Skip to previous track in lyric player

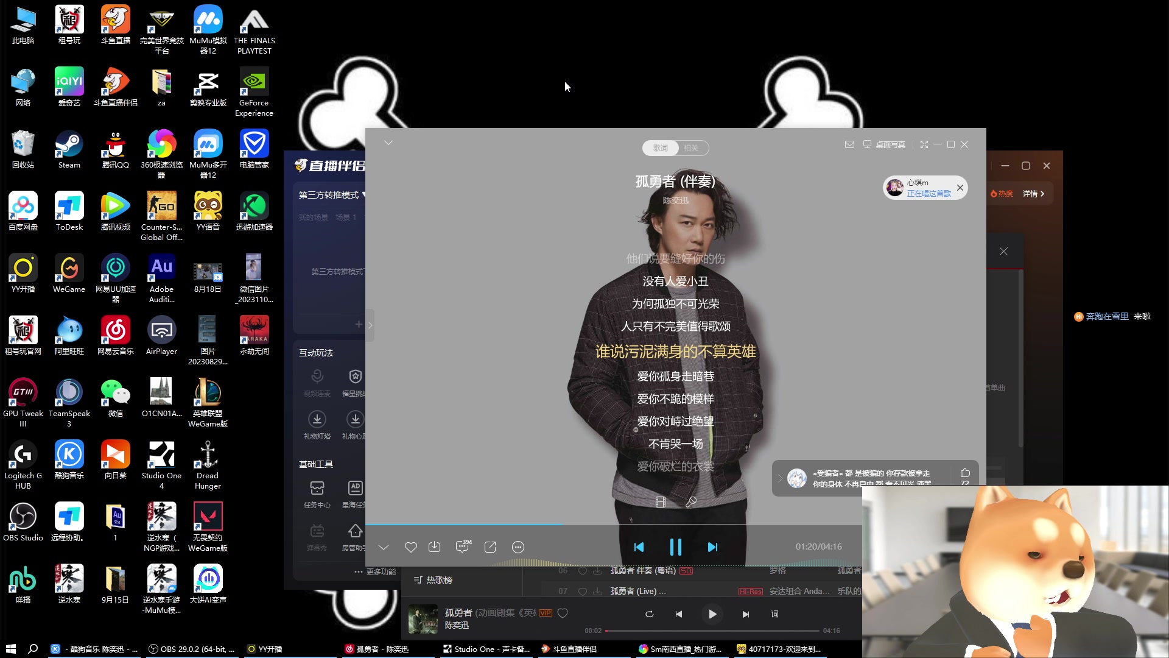(639, 547)
